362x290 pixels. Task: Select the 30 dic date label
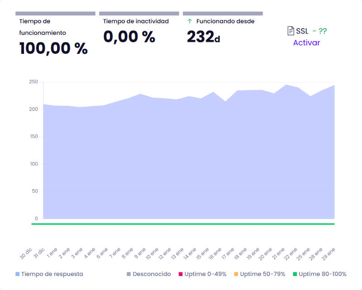[x=26, y=252]
